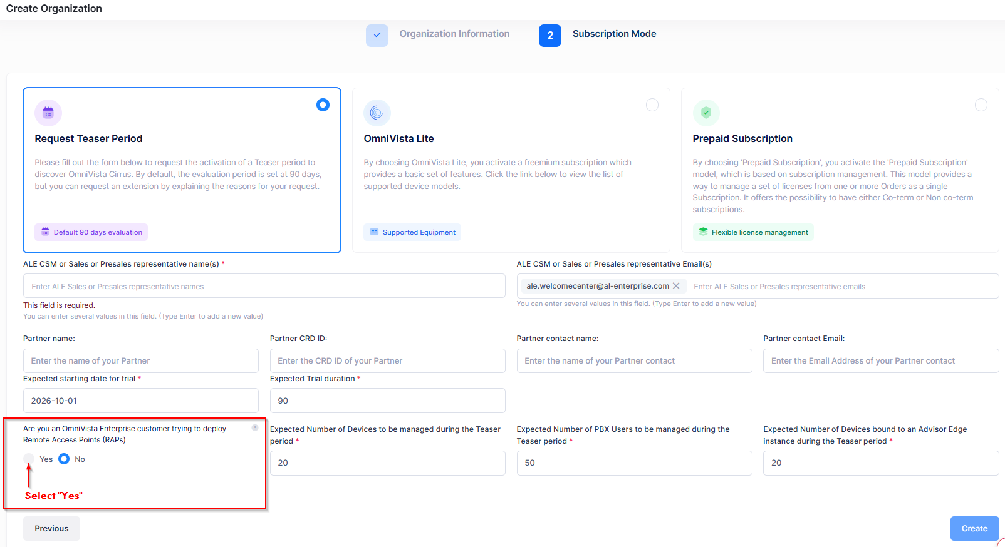Screen dimensions: 1005x547
Task: Remove the ale.welcomecenter@al-enterprise.com email tag
Action: pyautogui.click(x=676, y=286)
